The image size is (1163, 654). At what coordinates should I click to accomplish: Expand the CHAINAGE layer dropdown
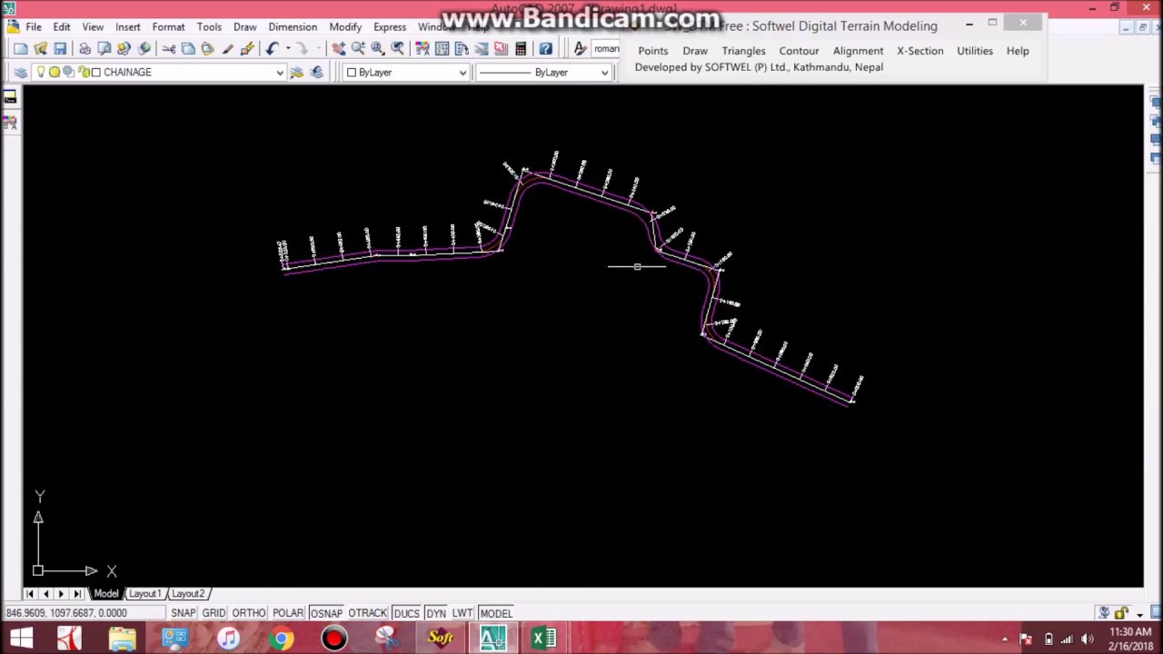[279, 72]
